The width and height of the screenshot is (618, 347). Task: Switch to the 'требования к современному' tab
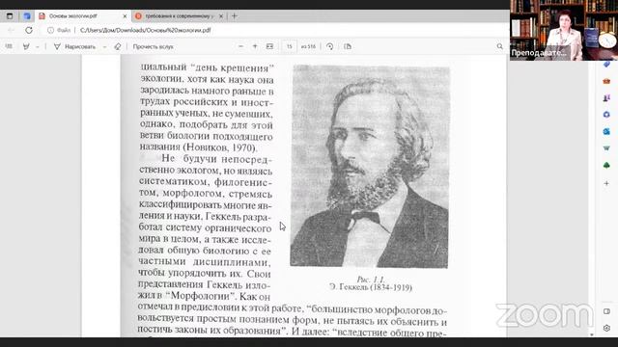[179, 16]
